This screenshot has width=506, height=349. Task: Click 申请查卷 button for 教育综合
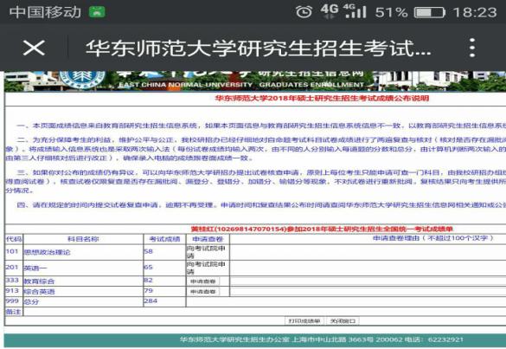point(203,281)
